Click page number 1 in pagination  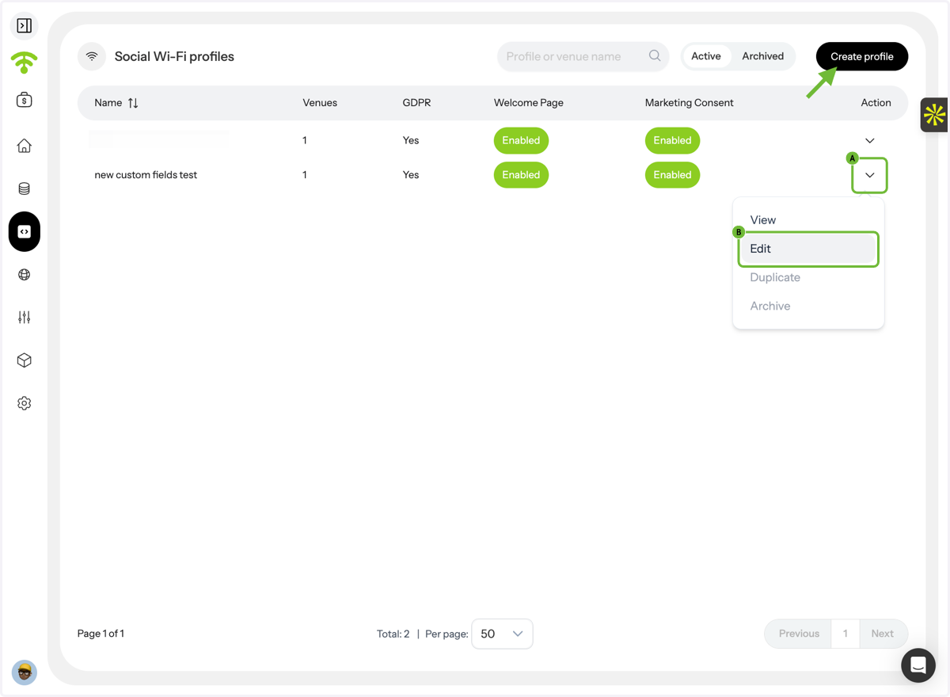pos(845,634)
